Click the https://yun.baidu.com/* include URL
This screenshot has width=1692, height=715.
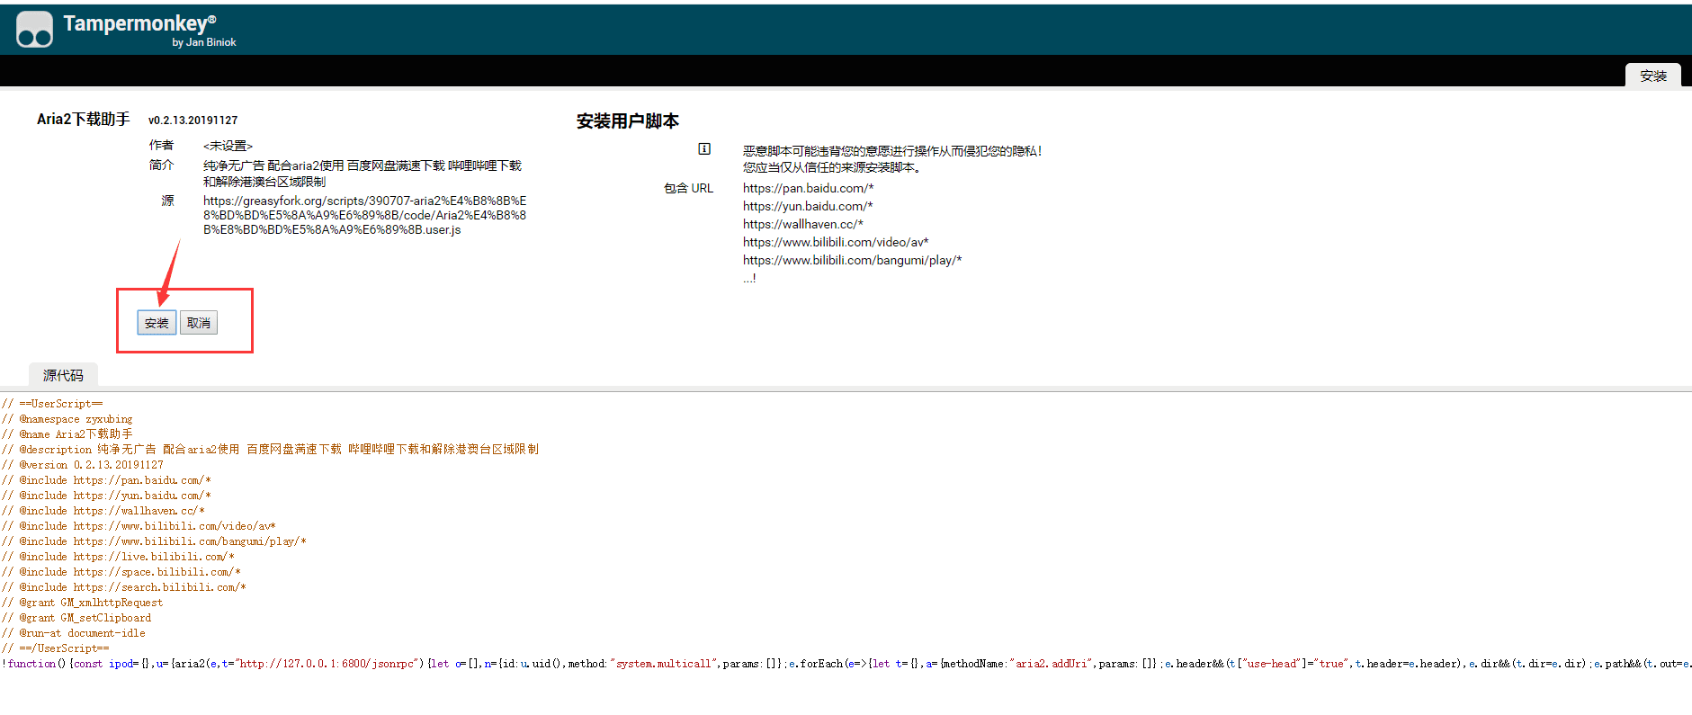point(808,206)
